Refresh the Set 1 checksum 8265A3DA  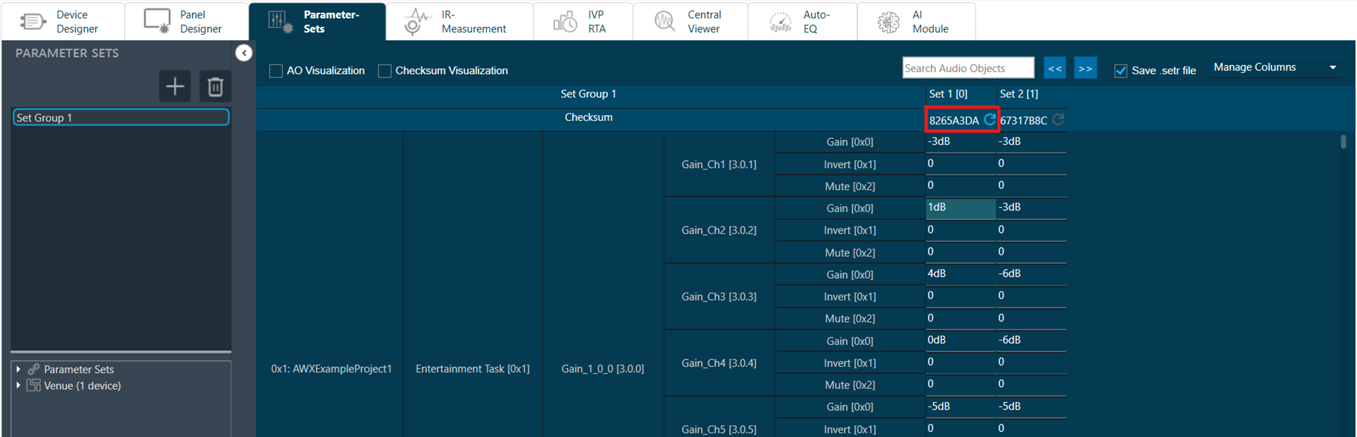click(989, 119)
